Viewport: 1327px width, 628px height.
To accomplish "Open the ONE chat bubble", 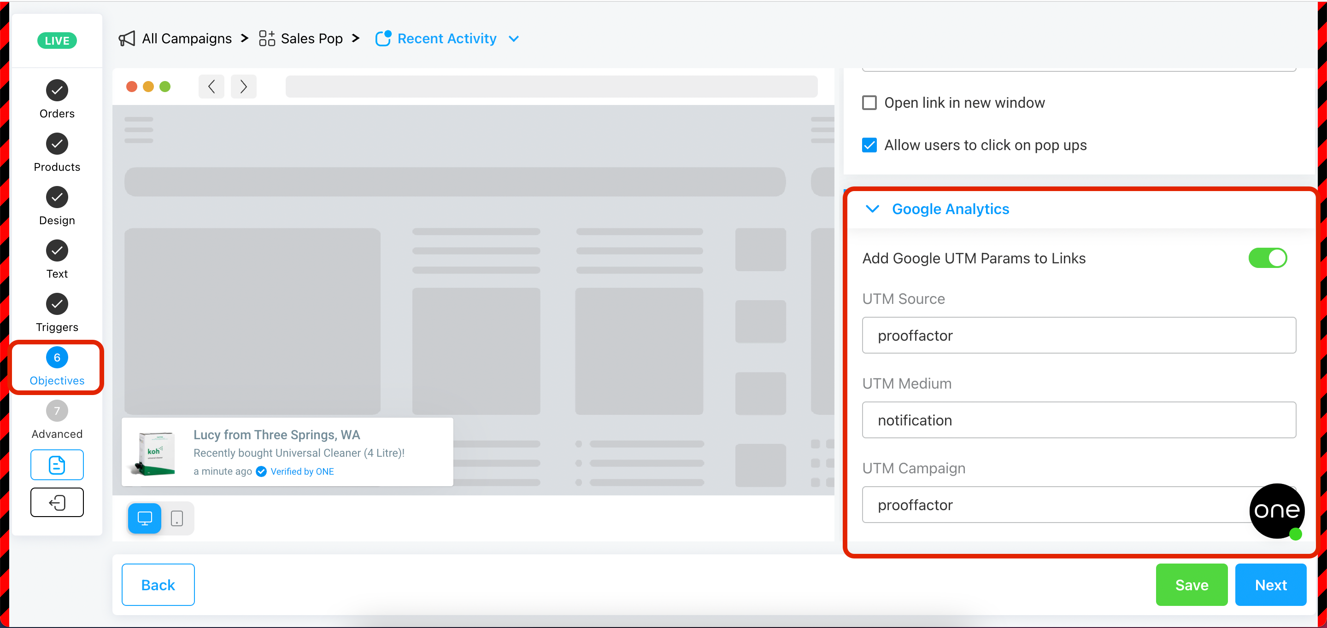I will (x=1276, y=511).
